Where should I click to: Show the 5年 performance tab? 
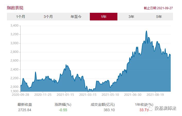click(159, 17)
